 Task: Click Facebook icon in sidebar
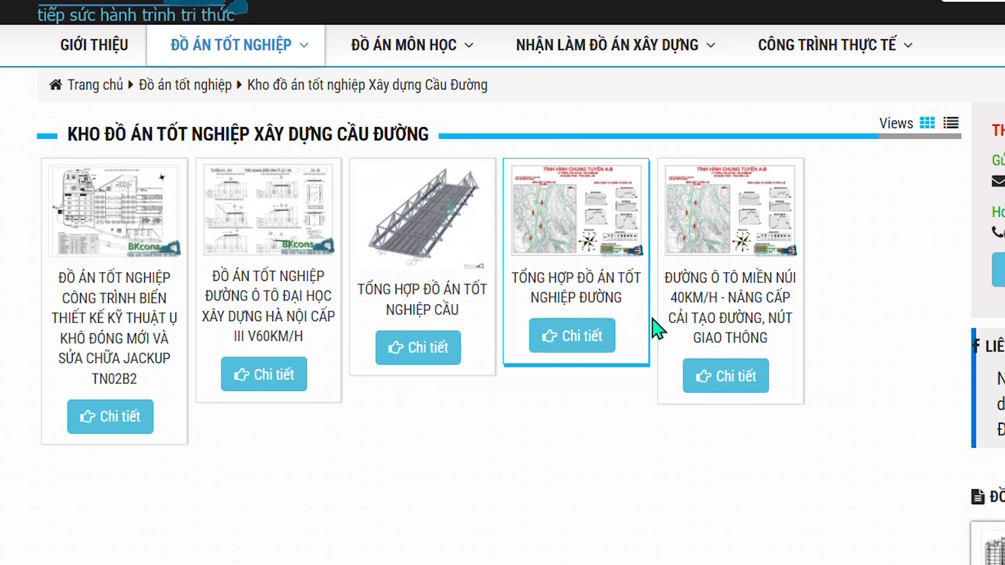[x=976, y=345]
